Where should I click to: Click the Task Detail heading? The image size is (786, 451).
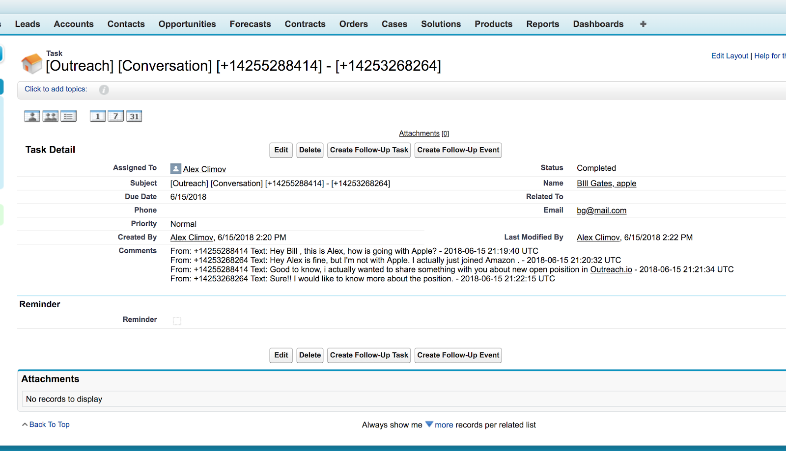50,150
